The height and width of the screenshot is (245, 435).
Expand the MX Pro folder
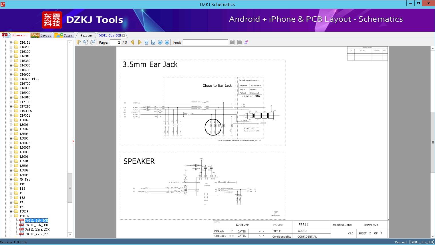[11, 179]
